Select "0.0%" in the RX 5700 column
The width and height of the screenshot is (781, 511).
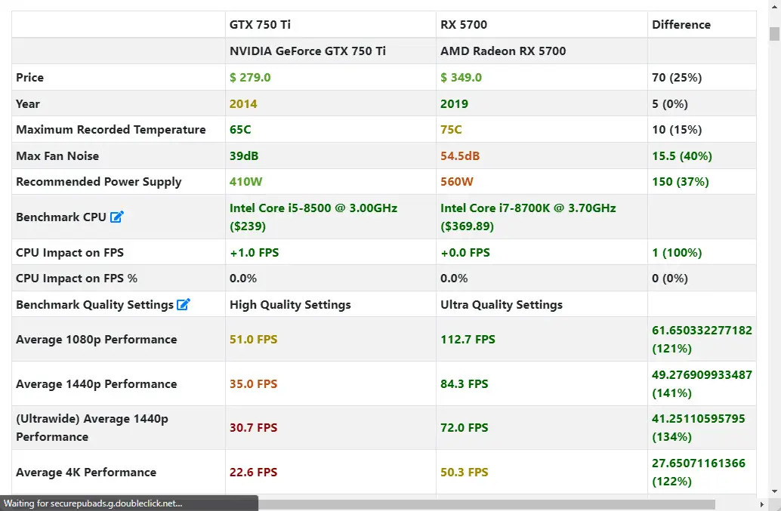(x=454, y=278)
